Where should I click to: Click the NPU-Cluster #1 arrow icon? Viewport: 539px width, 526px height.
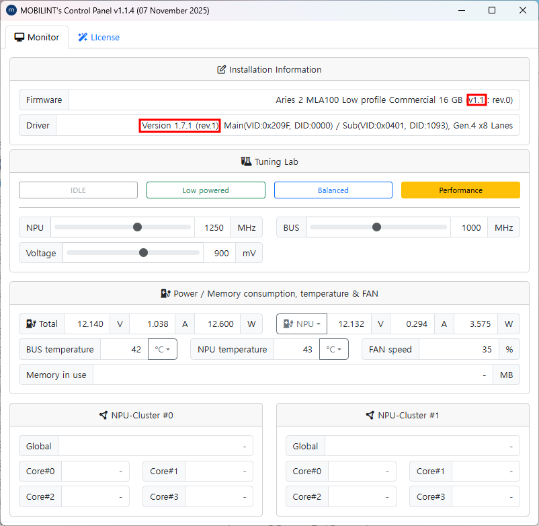pos(370,416)
